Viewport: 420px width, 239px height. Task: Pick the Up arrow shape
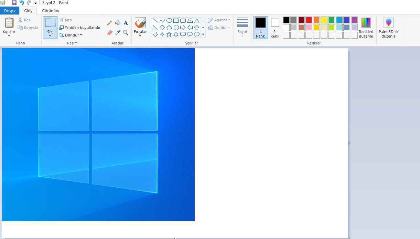coord(196,28)
